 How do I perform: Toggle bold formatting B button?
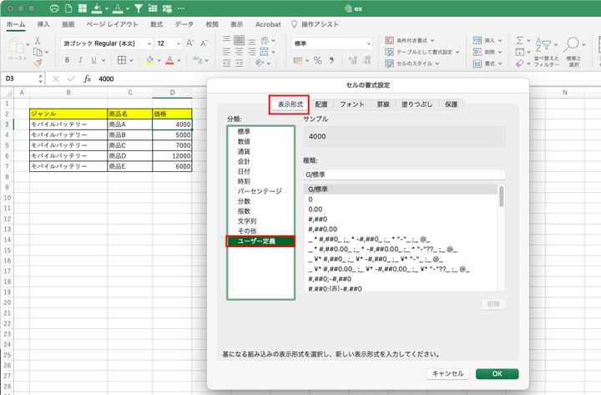(68, 60)
